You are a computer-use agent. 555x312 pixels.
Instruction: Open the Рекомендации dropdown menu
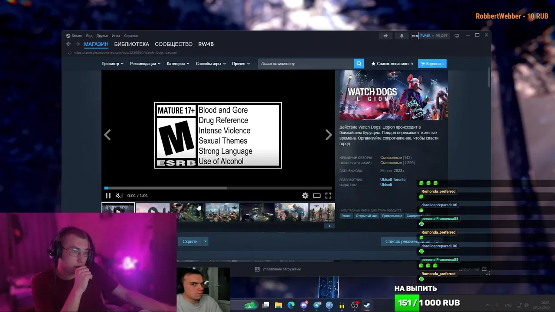pos(145,64)
